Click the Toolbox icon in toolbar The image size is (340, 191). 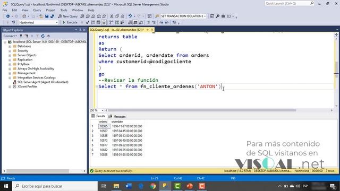223,16
